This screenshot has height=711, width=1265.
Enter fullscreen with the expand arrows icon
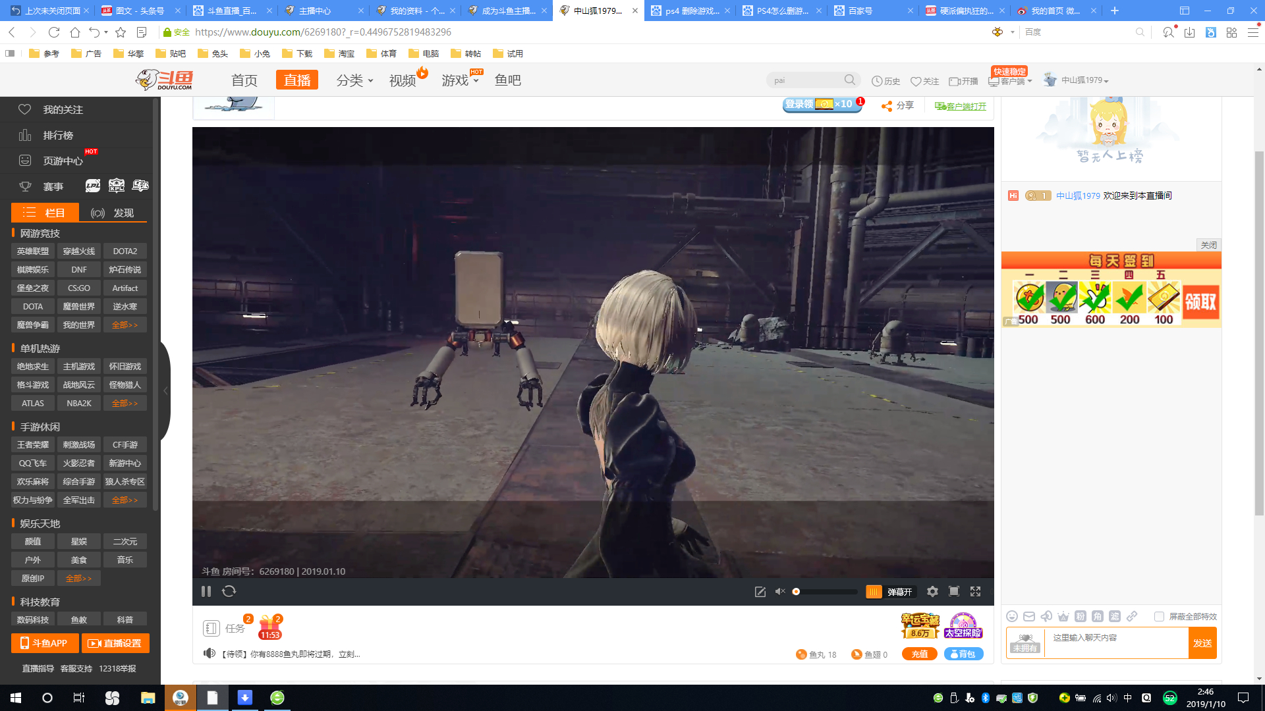tap(976, 591)
